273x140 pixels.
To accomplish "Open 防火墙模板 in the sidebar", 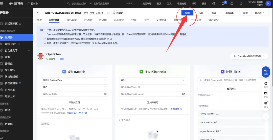I will 11,77.
